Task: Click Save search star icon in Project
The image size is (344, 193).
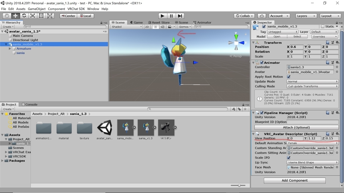Action: (x=245, y=109)
